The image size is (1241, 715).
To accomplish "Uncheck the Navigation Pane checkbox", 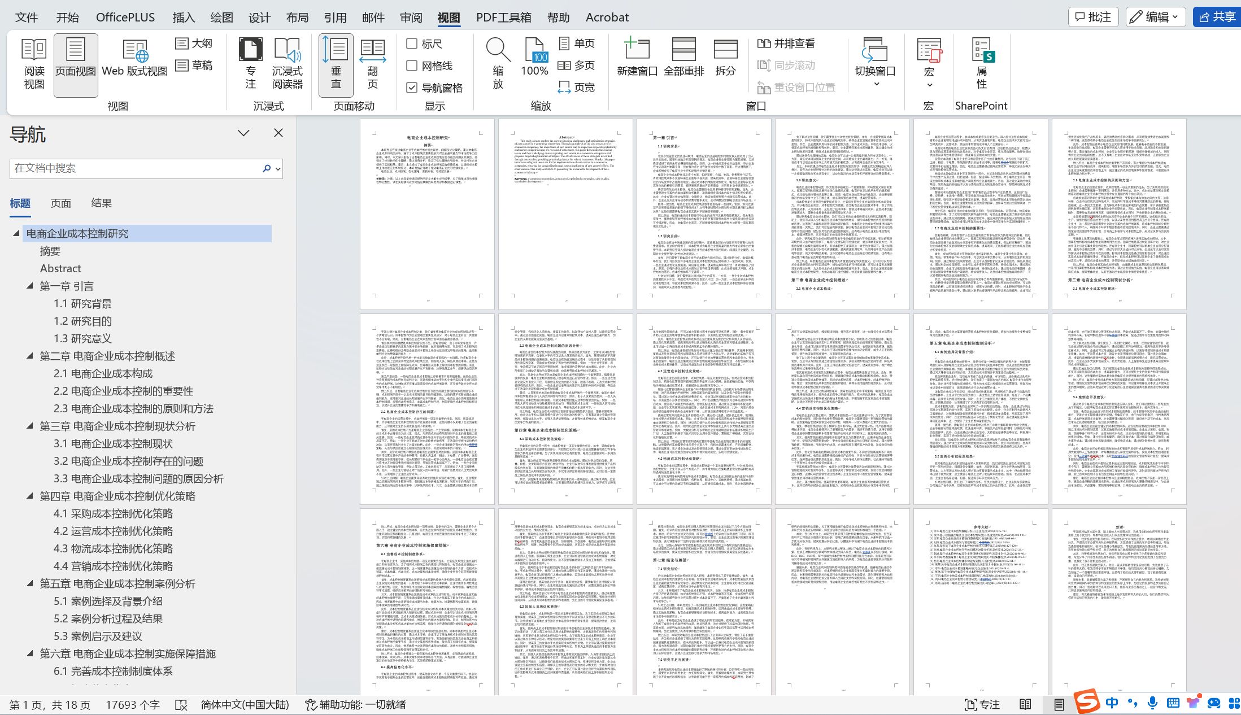I will point(412,88).
